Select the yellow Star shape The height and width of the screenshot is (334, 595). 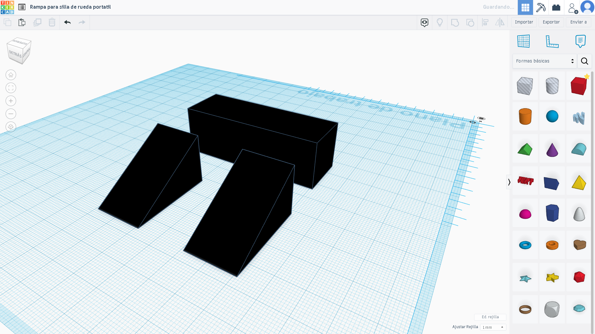point(552,277)
